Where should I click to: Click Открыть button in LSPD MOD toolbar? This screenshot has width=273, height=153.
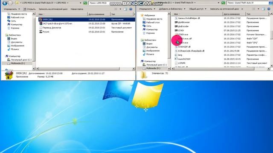coord(29,9)
